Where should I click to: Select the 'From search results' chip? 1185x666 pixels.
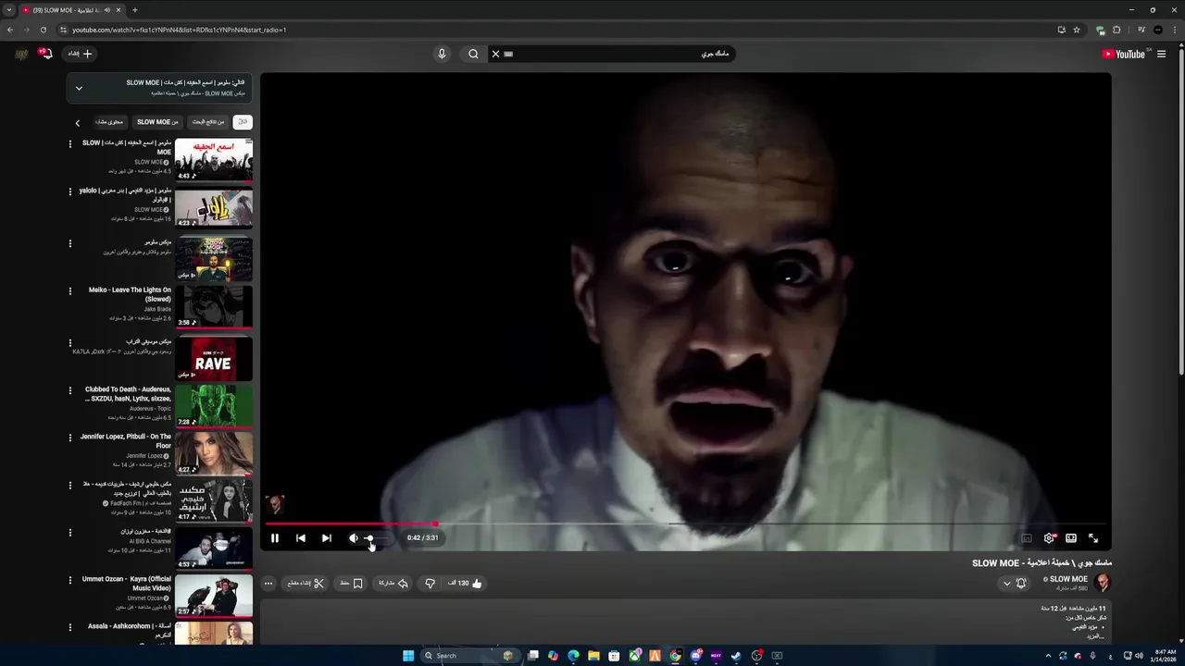(208, 122)
